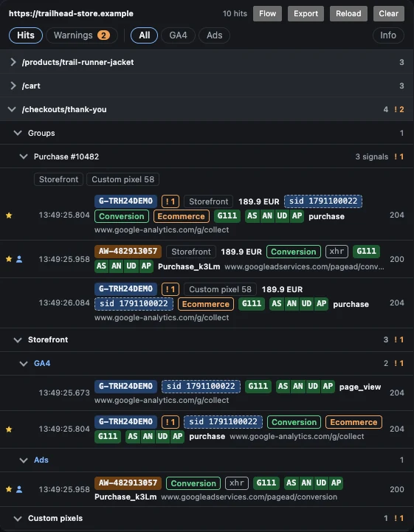Switch to the Warnings tab
The width and height of the screenshot is (414, 532).
(82, 35)
